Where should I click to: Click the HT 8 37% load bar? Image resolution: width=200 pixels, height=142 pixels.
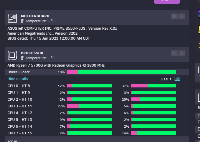(x=153, y=86)
